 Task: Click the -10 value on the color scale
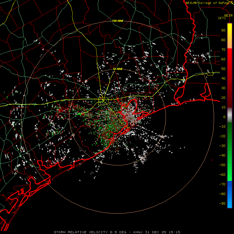pos(222,127)
